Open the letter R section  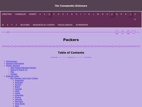[121, 14]
